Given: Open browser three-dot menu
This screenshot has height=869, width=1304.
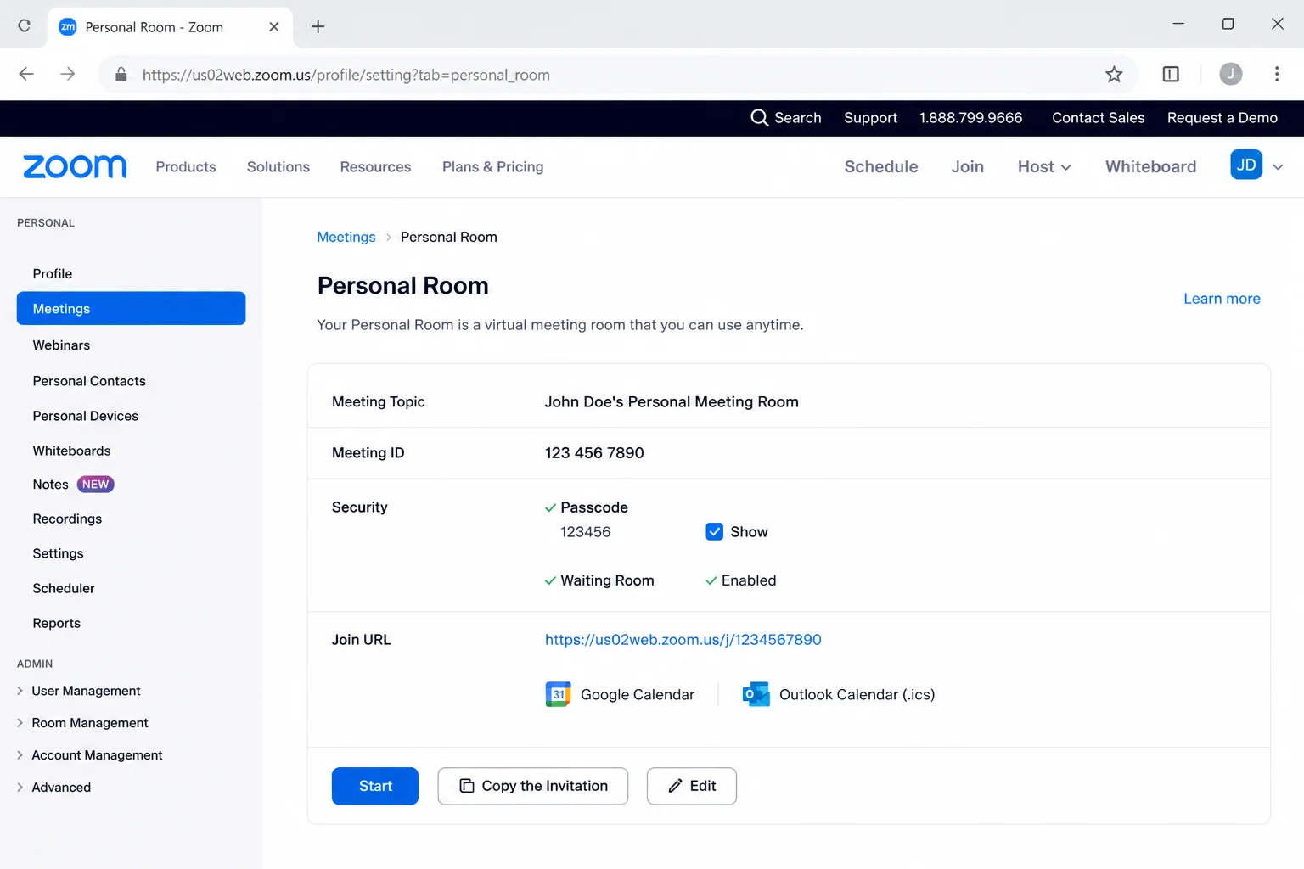Looking at the screenshot, I should point(1277,74).
